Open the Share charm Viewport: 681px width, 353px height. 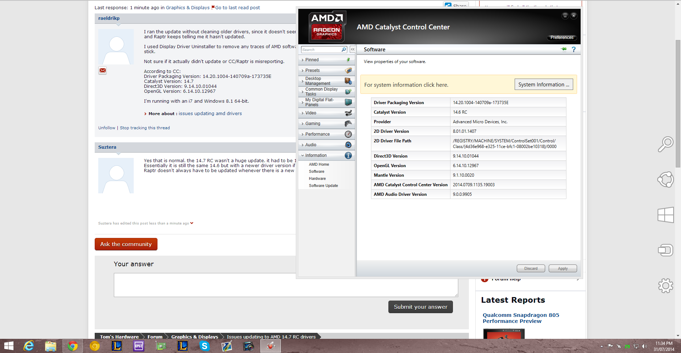665,180
